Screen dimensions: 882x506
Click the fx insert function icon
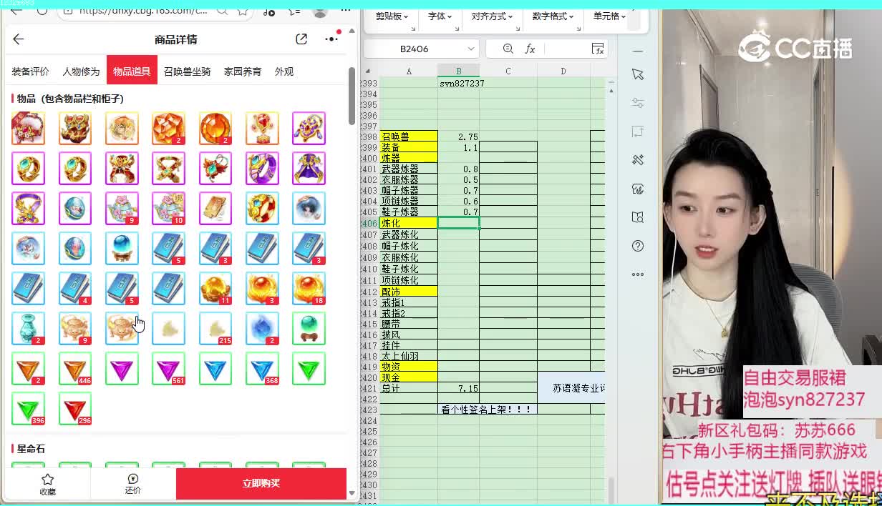click(530, 49)
